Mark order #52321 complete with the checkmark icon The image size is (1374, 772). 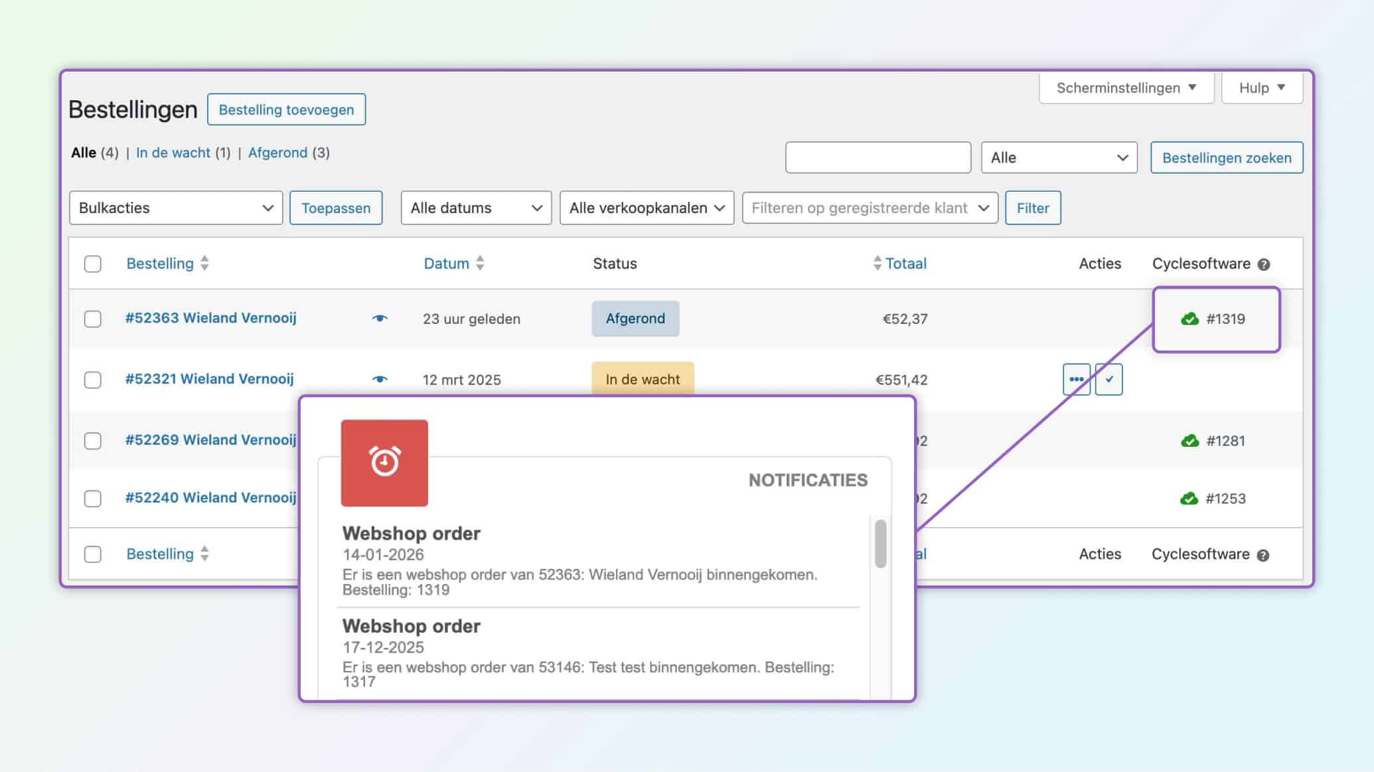point(1108,380)
